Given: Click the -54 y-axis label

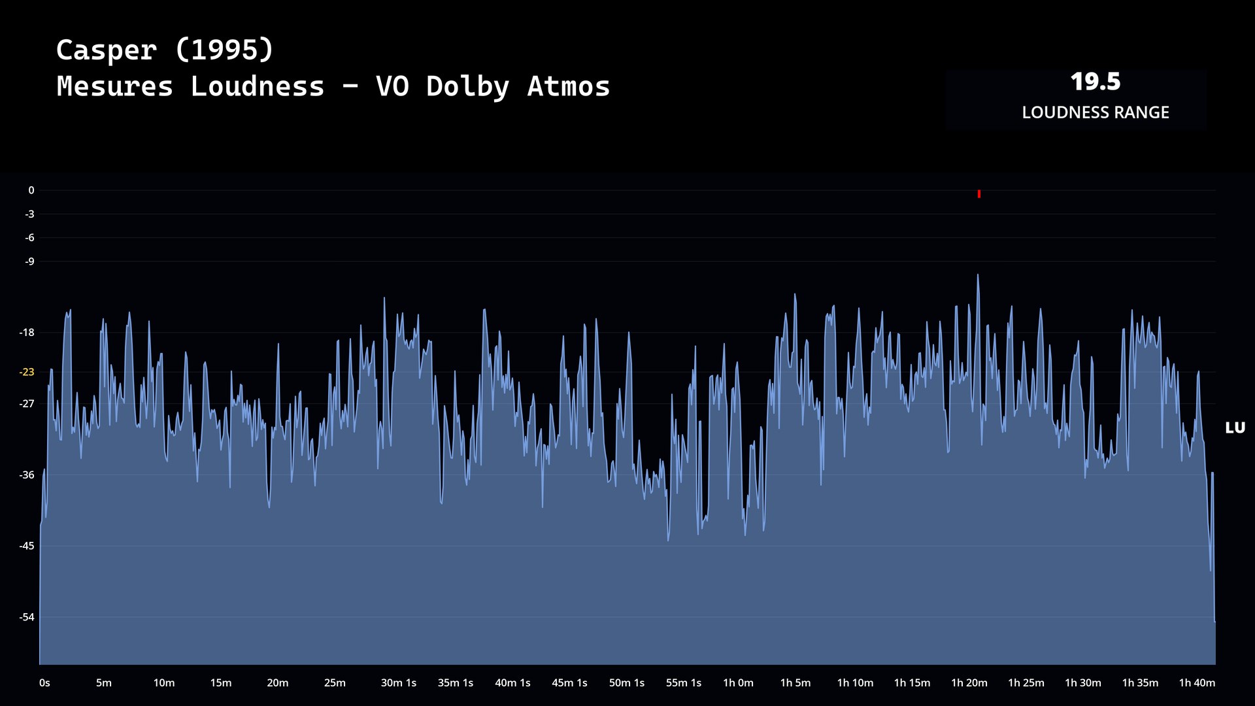Looking at the screenshot, I should (x=27, y=617).
